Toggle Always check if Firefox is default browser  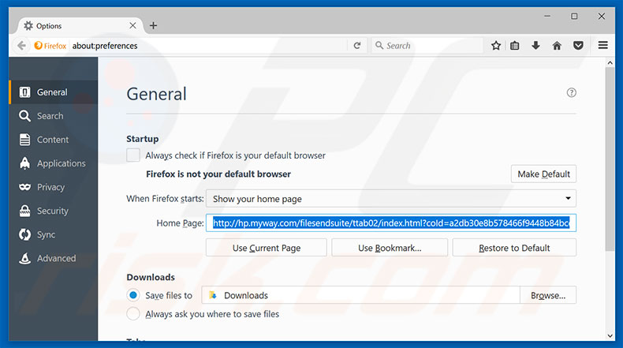coord(133,155)
